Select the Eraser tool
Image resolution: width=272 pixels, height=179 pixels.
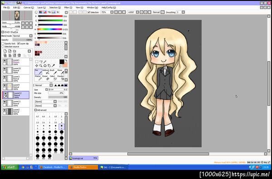tap(46, 78)
